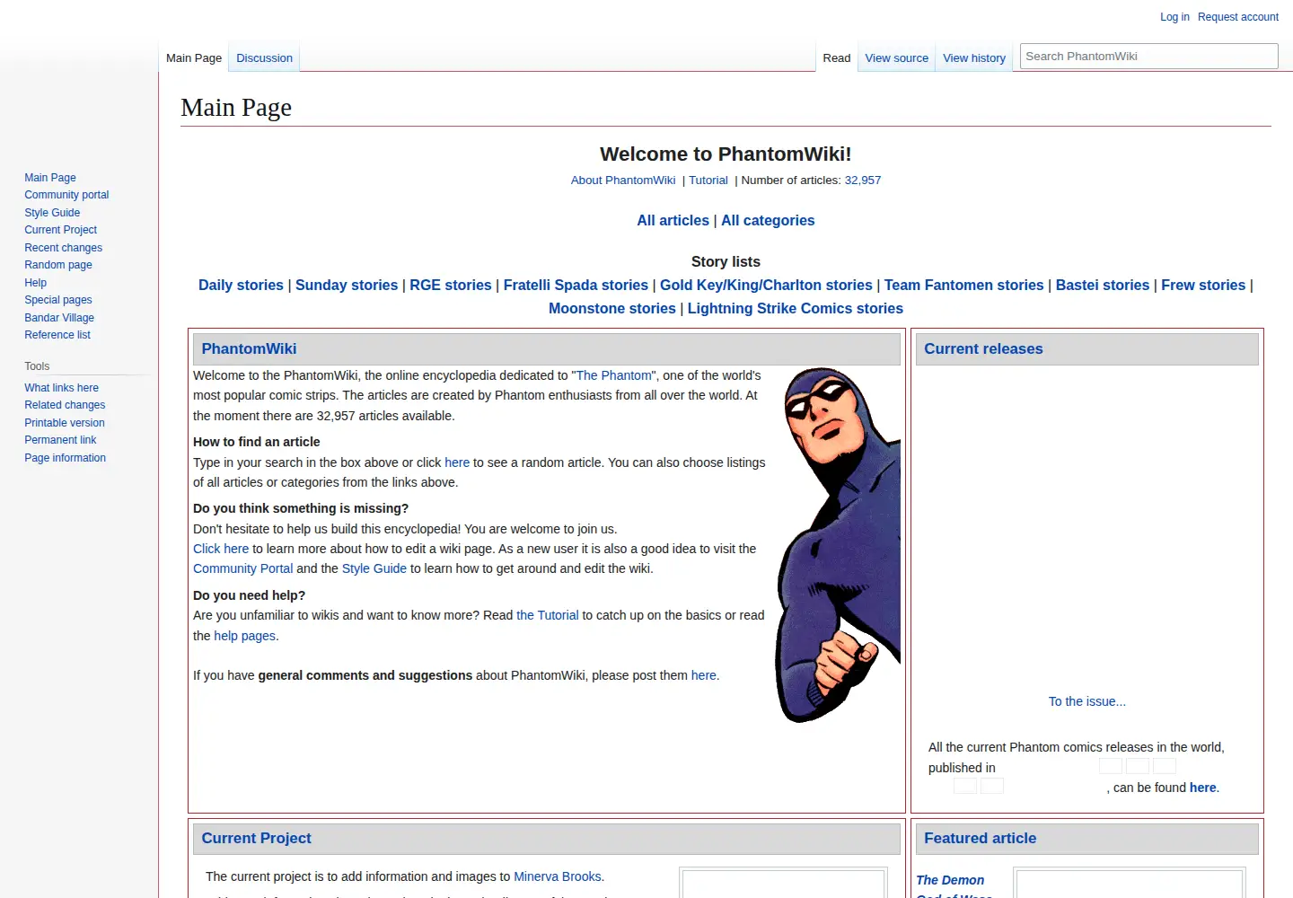The width and height of the screenshot is (1293, 898).
Task: Click the Current releases section heading
Action: 983,348
